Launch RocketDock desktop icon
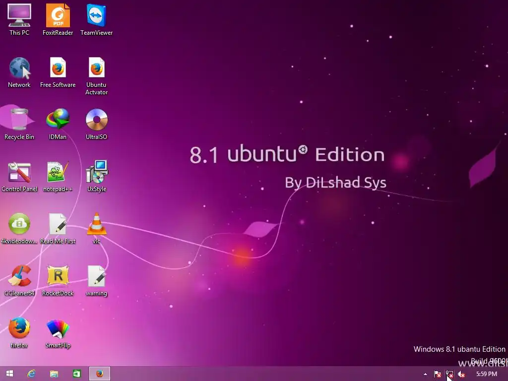 pyautogui.click(x=58, y=281)
